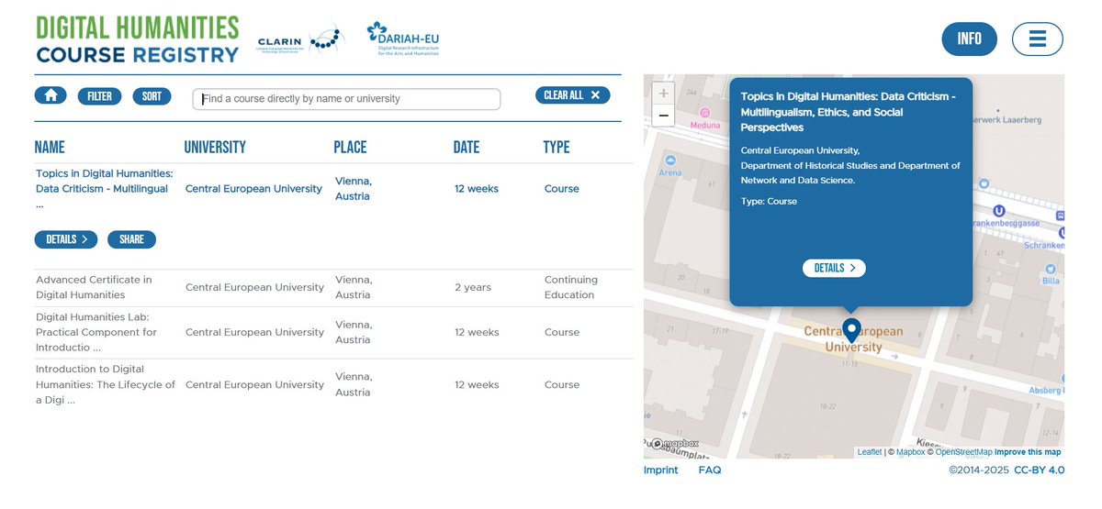Screen dimensions: 1102x509
Task: Open the hamburger menu icon
Action: [x=1038, y=39]
